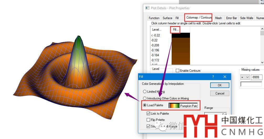264x139 pixels.
Task: Select the -0.196 level cell
Action: (x=155, y=50)
